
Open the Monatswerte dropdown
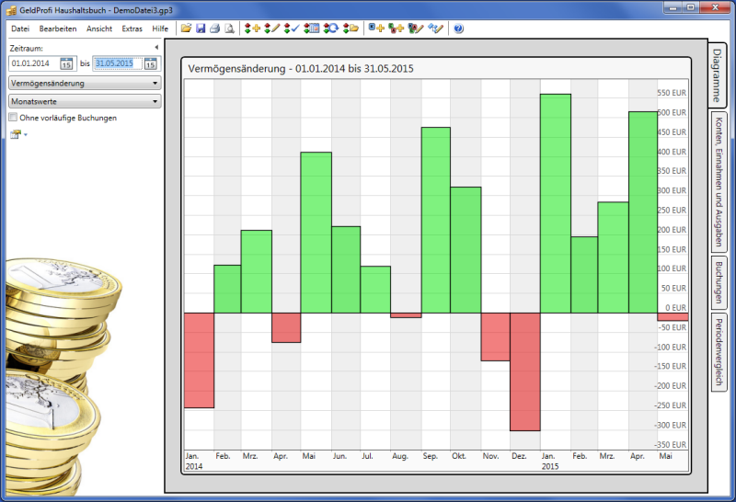point(84,101)
